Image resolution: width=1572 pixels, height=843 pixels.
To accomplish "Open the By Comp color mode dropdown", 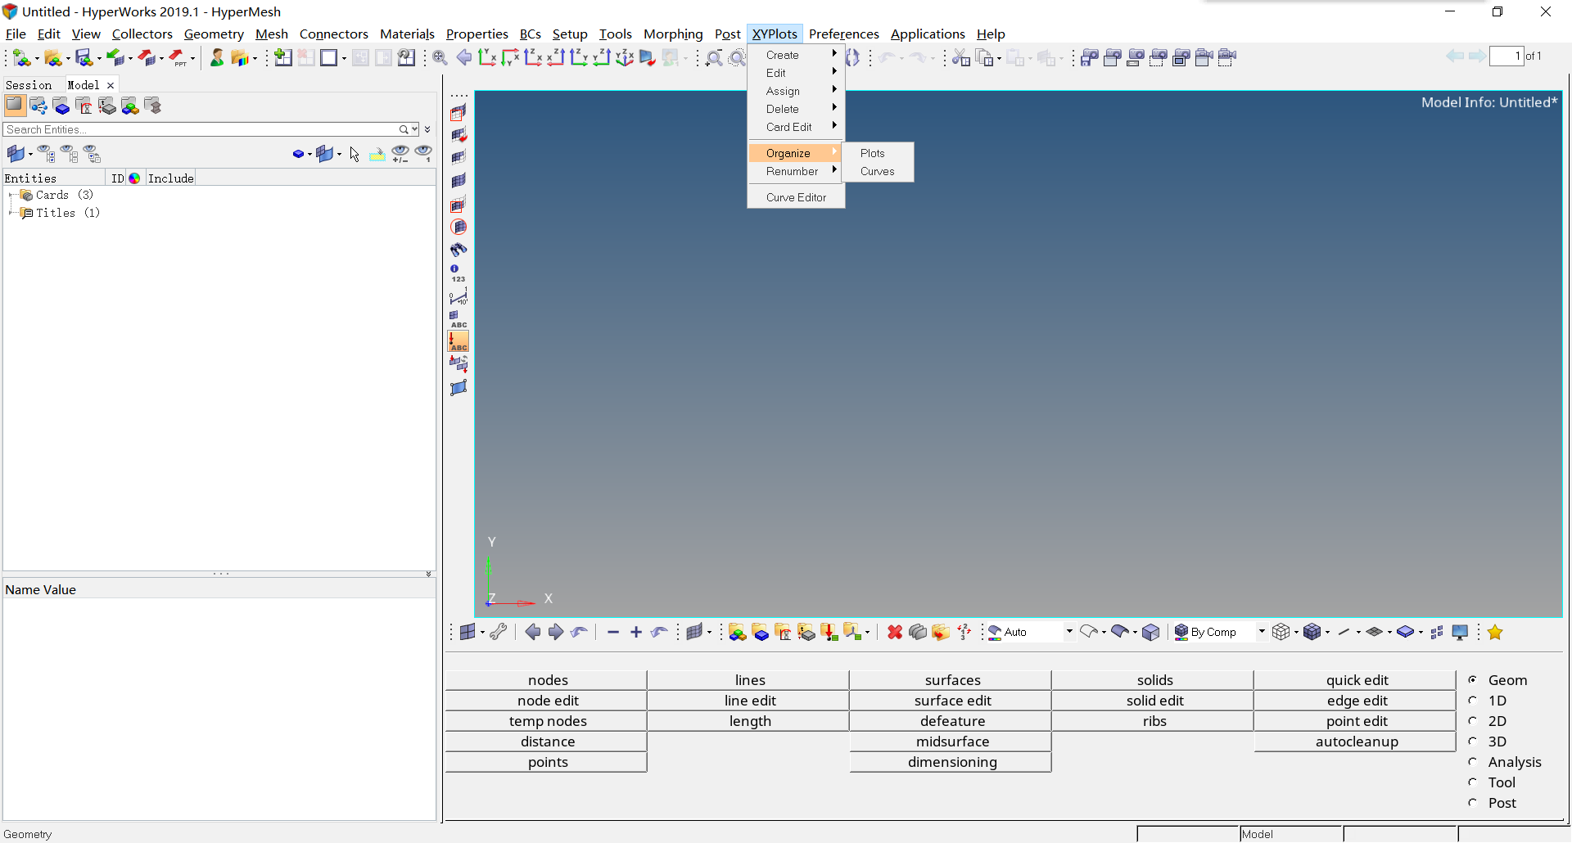I will click(1261, 632).
